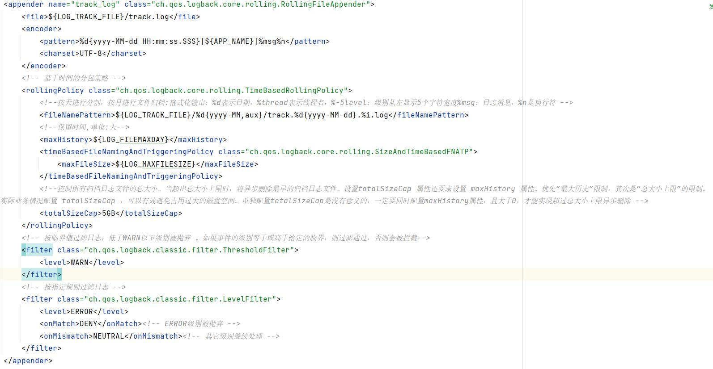The image size is (713, 369).
Task: Click the closing </rollingPolicy> tag
Action: click(x=57, y=226)
